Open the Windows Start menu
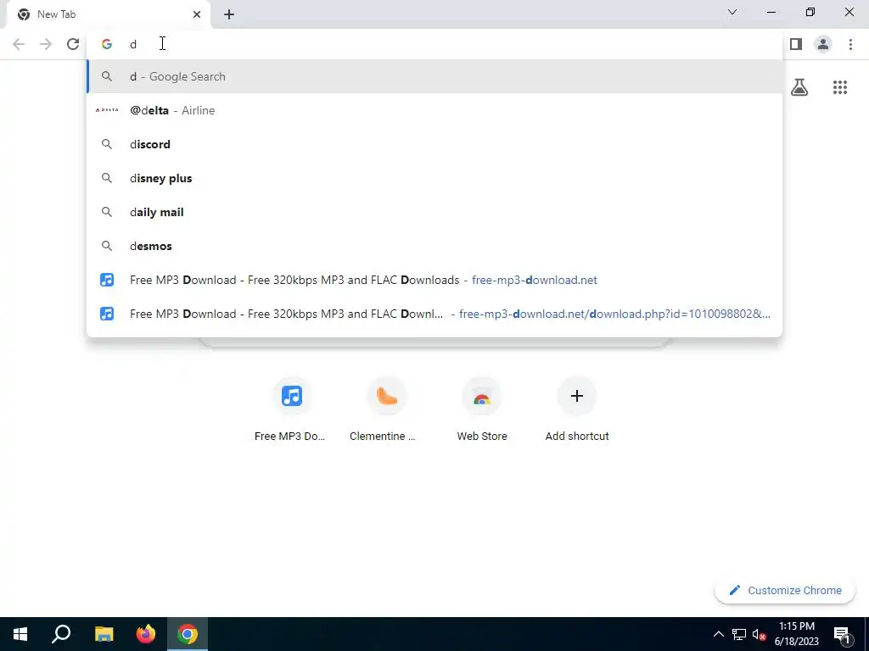The height and width of the screenshot is (651, 869). (x=20, y=634)
